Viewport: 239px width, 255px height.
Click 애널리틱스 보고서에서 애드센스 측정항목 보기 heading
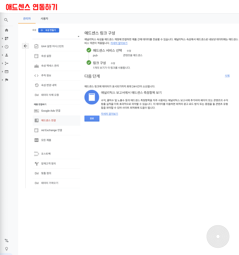(131, 93)
